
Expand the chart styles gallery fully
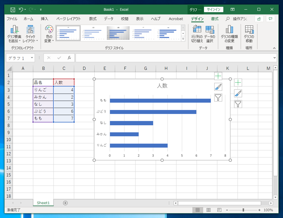coord(183,39)
